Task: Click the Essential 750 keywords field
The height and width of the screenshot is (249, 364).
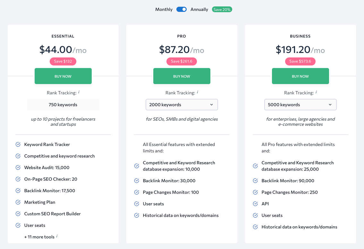Action: coord(63,105)
